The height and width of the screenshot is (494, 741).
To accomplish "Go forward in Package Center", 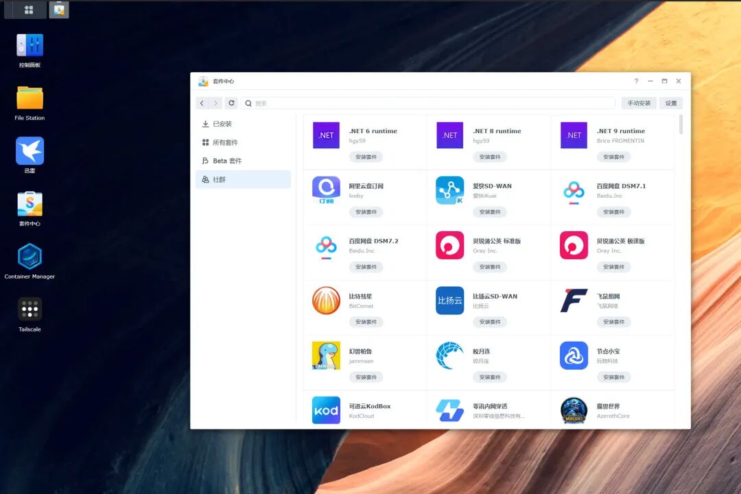I will coord(215,103).
